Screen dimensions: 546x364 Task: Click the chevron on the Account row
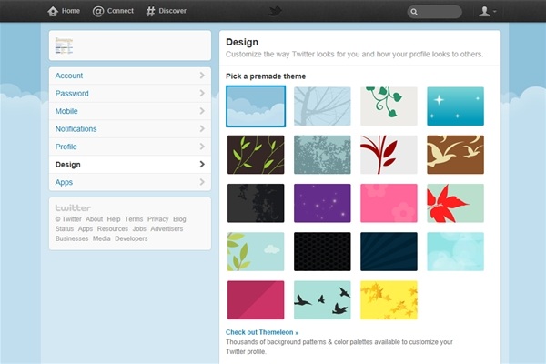[202, 76]
